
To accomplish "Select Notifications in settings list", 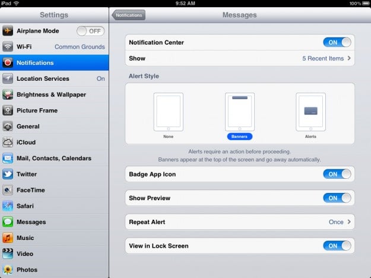I will (x=55, y=62).
